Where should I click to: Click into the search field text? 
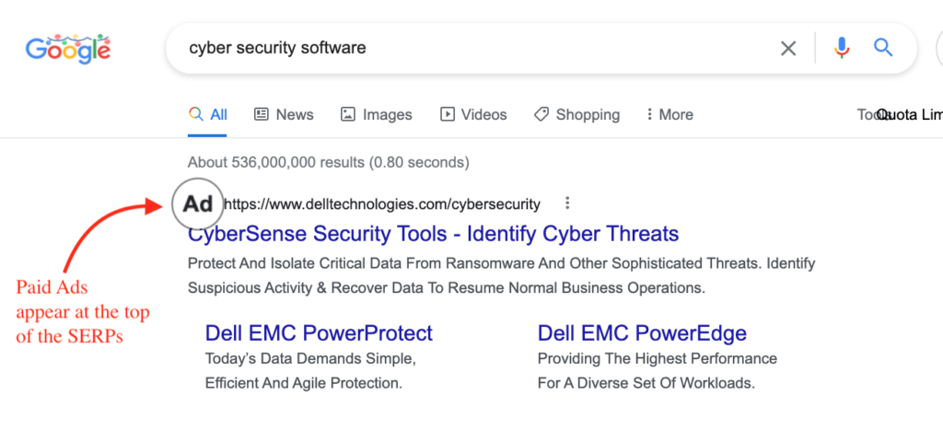click(x=277, y=48)
